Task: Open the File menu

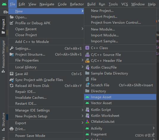Action: (12, 4)
